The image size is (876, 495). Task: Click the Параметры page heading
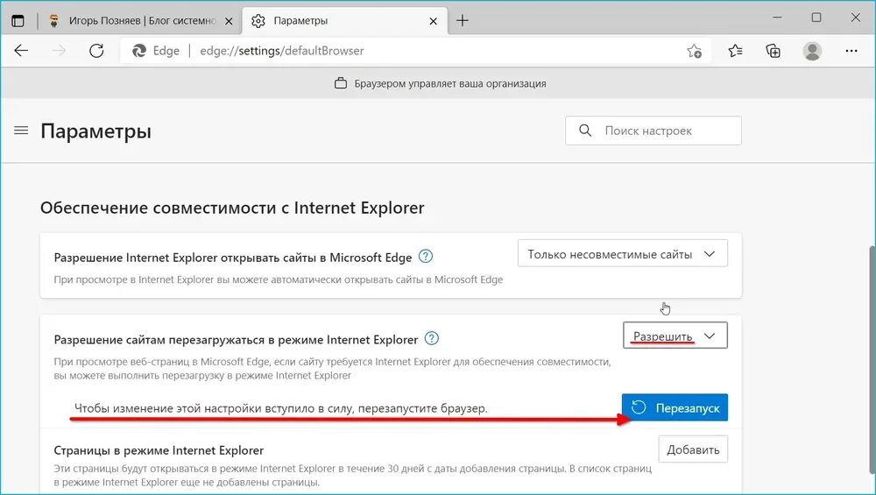coord(96,131)
